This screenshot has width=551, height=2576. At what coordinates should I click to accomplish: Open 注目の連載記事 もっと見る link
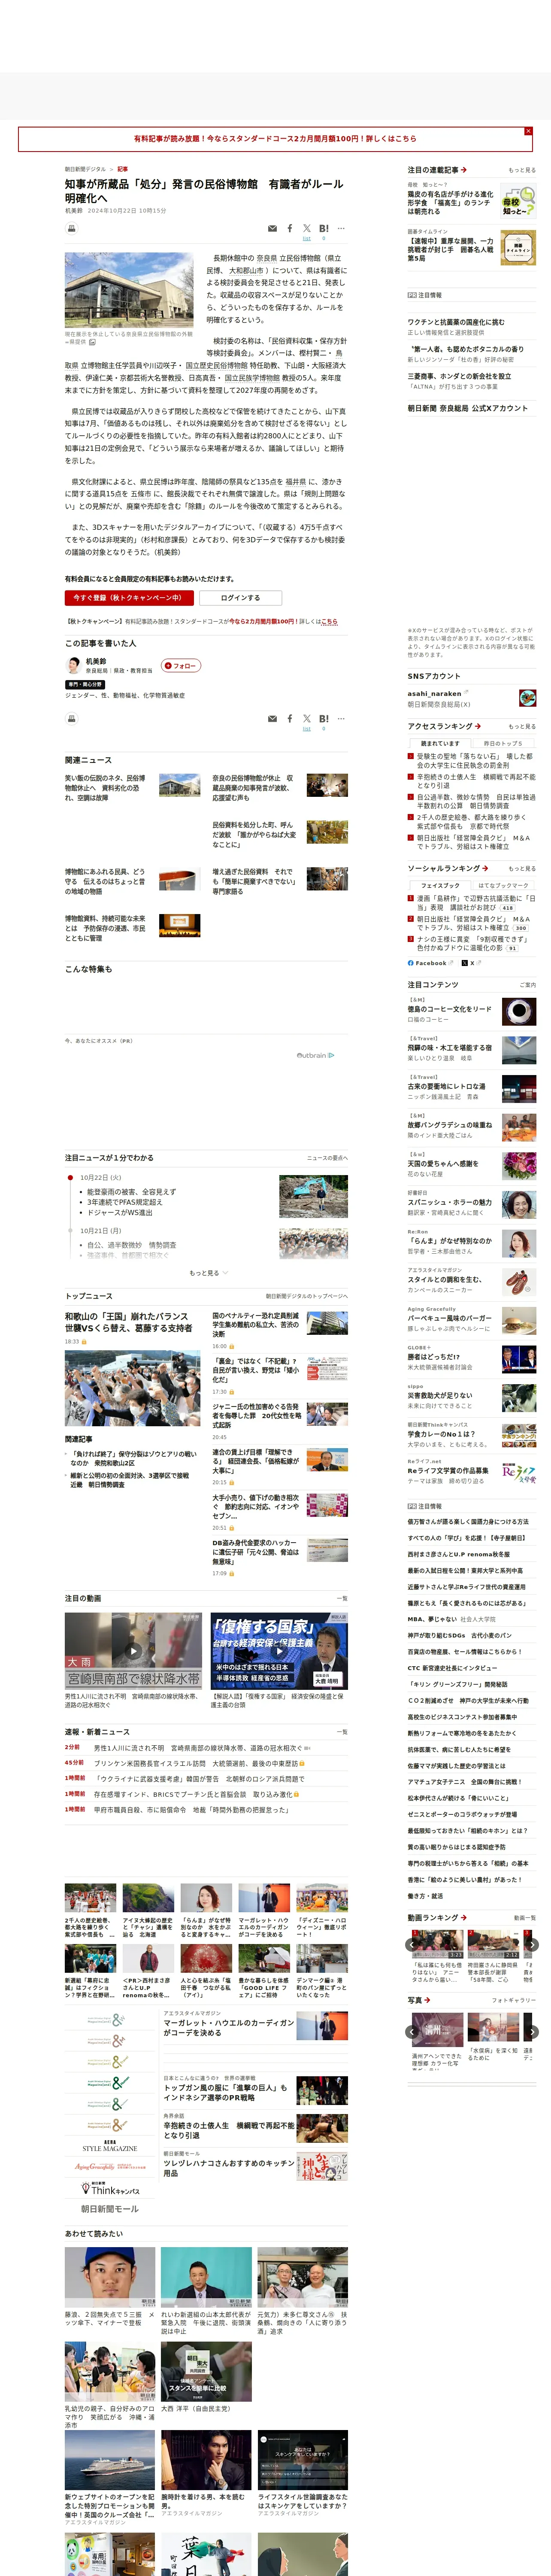click(522, 170)
